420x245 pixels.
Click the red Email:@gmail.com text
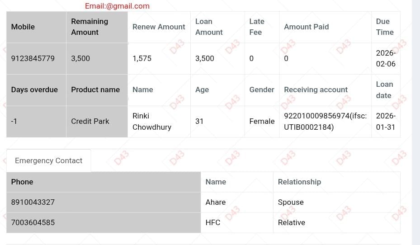(117, 6)
